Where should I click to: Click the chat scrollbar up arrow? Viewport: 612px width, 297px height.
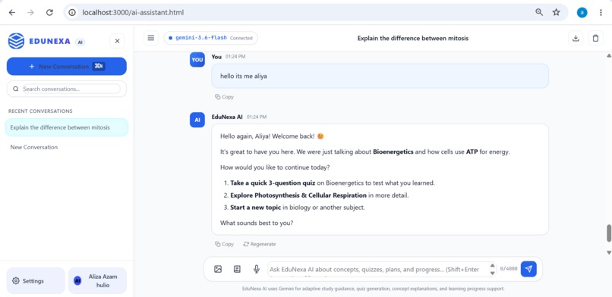tap(609, 55)
